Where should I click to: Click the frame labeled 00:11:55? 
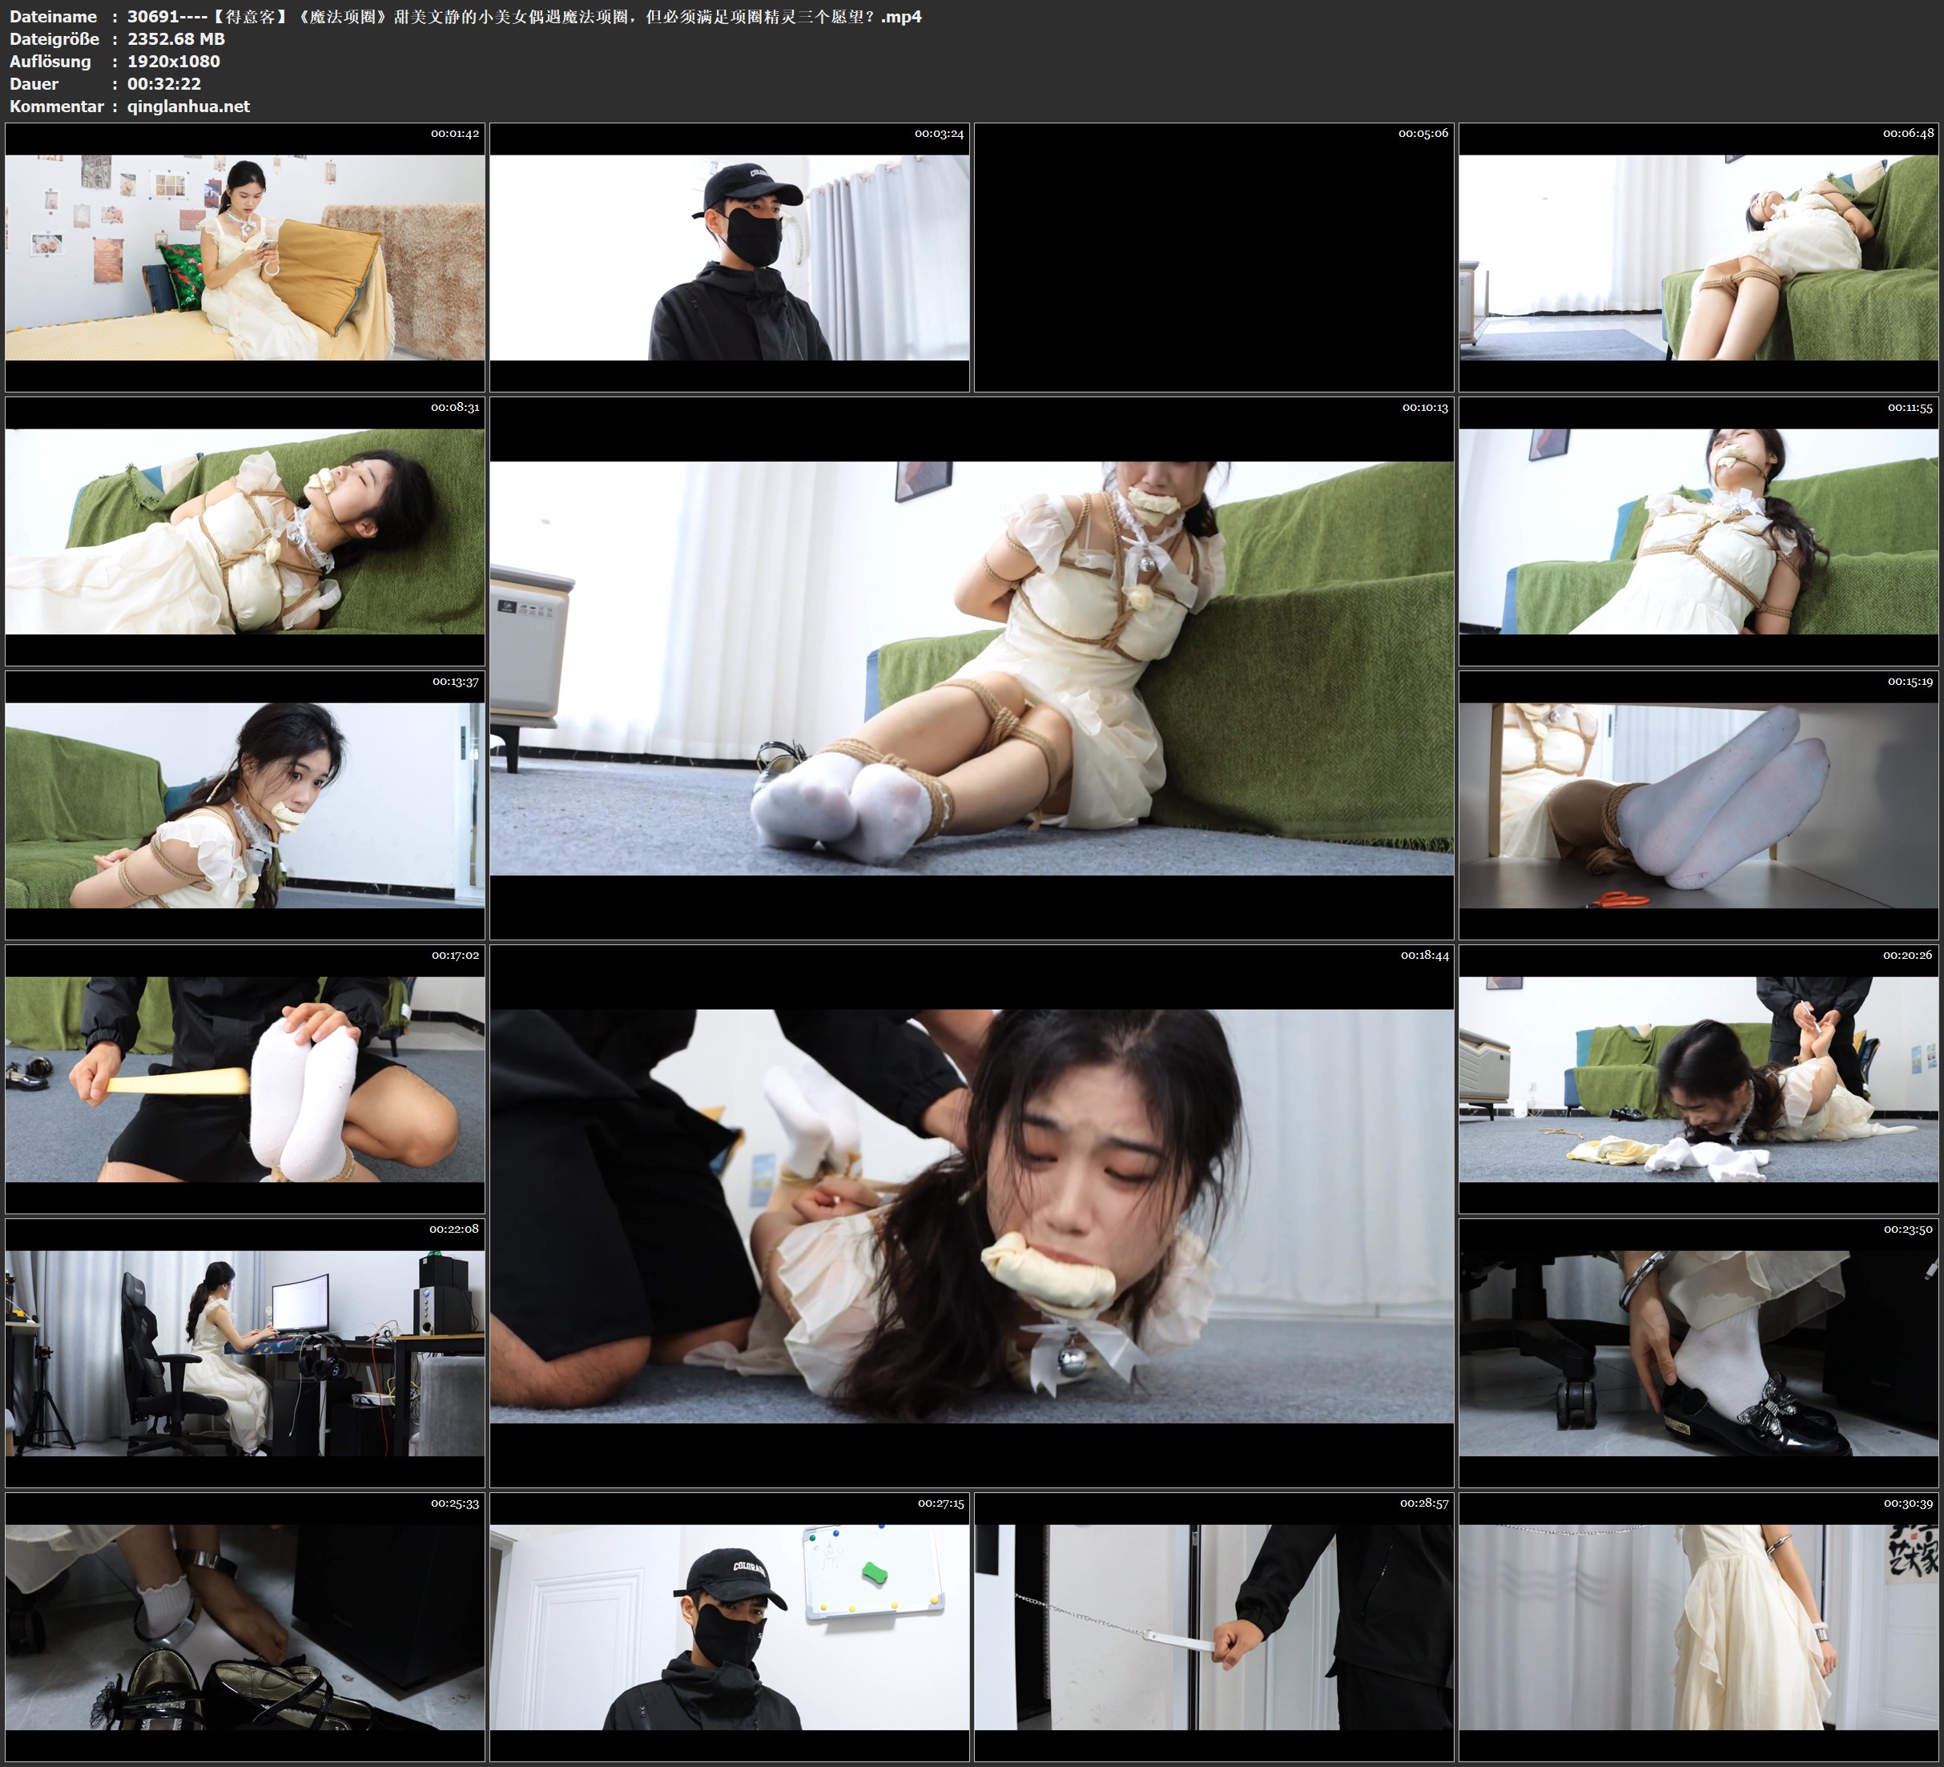coord(1698,531)
